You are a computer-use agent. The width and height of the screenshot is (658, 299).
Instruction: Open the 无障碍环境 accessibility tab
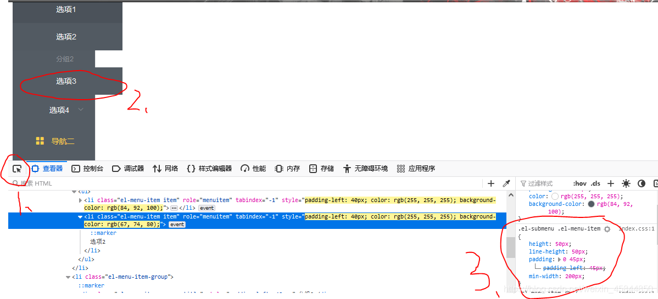click(x=365, y=169)
